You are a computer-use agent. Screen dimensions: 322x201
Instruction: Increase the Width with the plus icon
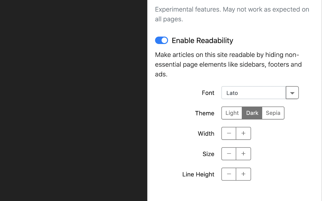(243, 133)
